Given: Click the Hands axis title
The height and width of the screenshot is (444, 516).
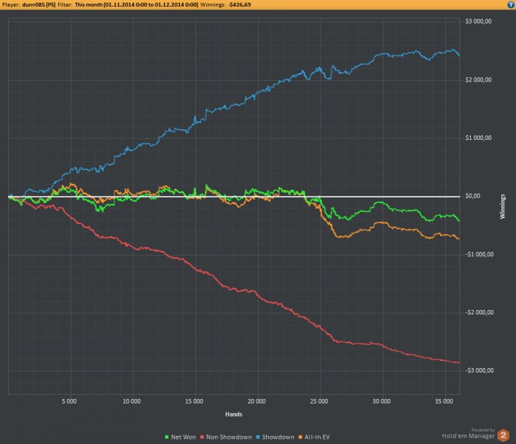Looking at the screenshot, I should (234, 415).
